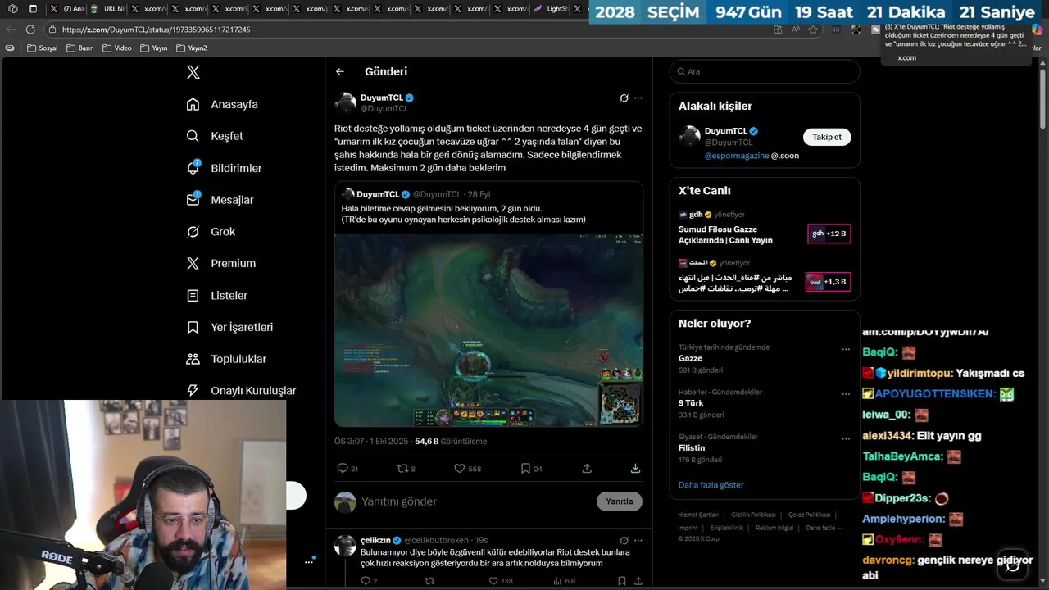Open Yer İşaretleri bookmarks
This screenshot has height=590, width=1049.
pyautogui.click(x=229, y=327)
